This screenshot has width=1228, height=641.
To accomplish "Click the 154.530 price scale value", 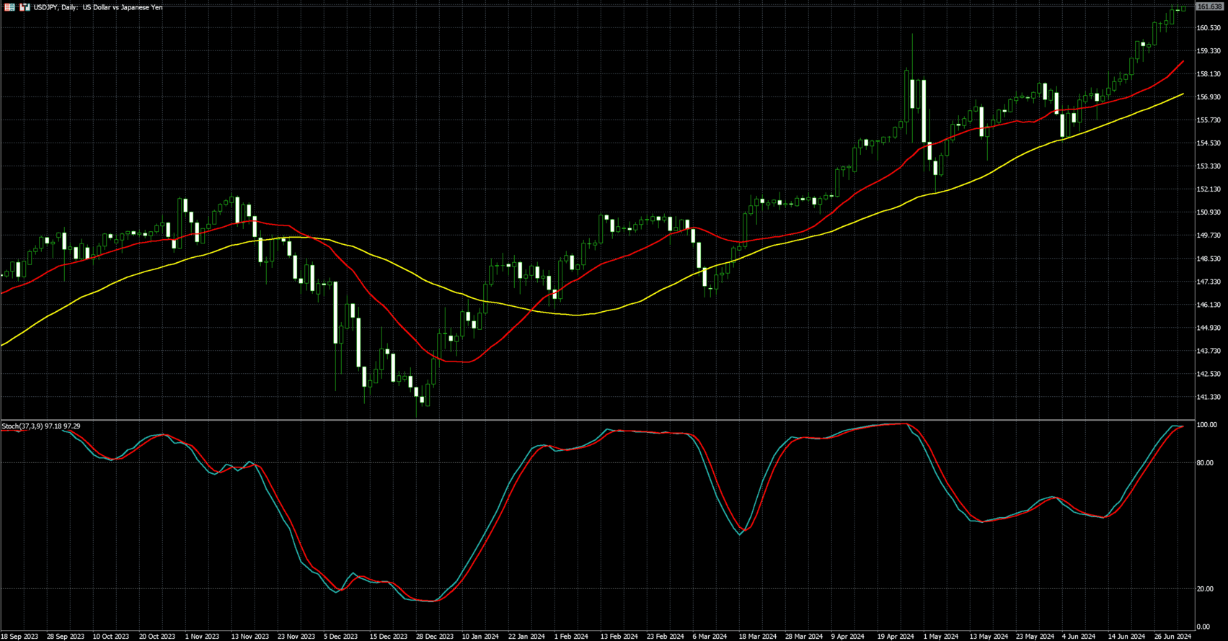I will 1208,143.
